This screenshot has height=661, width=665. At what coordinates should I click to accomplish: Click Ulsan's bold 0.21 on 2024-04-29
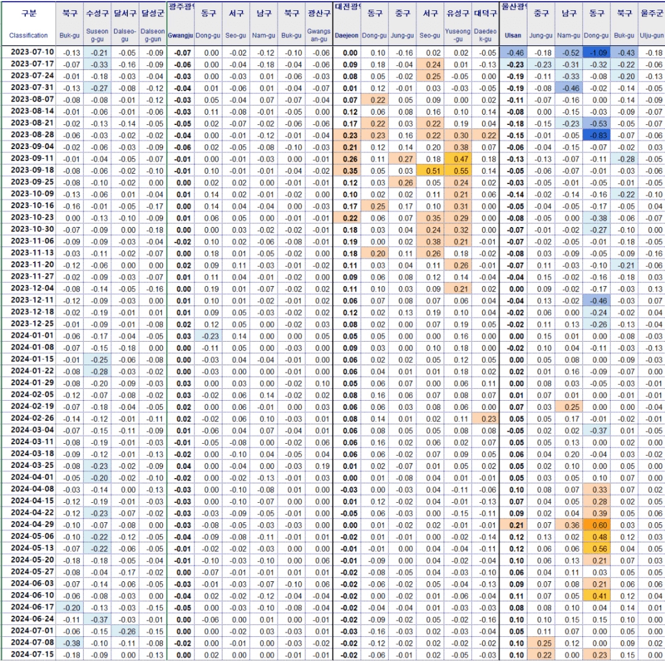point(513,525)
